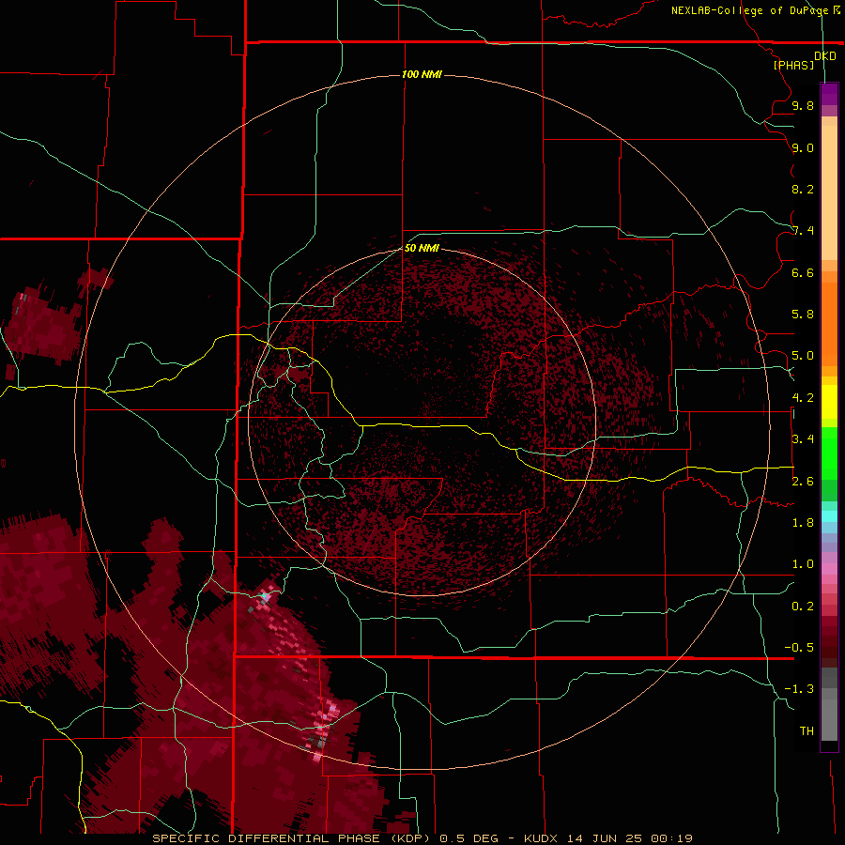
Task: Pick the bright green band of the color bar
Action: [x=829, y=453]
